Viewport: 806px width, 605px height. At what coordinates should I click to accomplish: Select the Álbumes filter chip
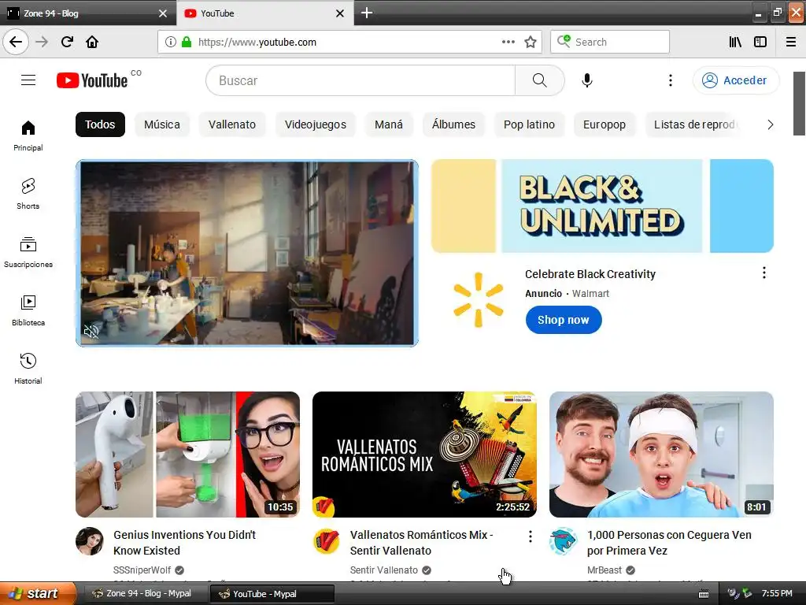tap(453, 124)
